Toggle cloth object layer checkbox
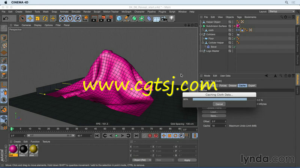Viewport: 300px width, 168px height. click(x=230, y=30)
